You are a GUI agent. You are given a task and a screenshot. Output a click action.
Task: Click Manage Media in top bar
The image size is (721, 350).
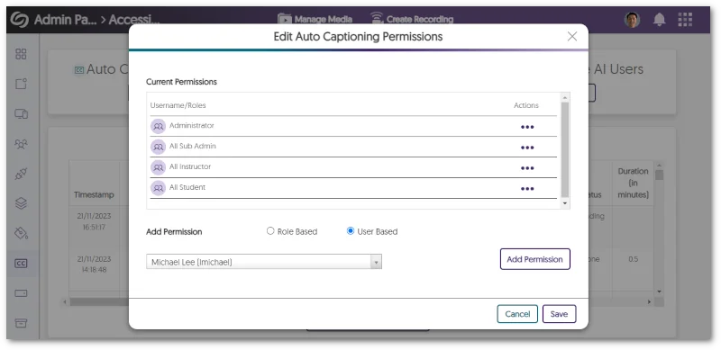tap(315, 19)
